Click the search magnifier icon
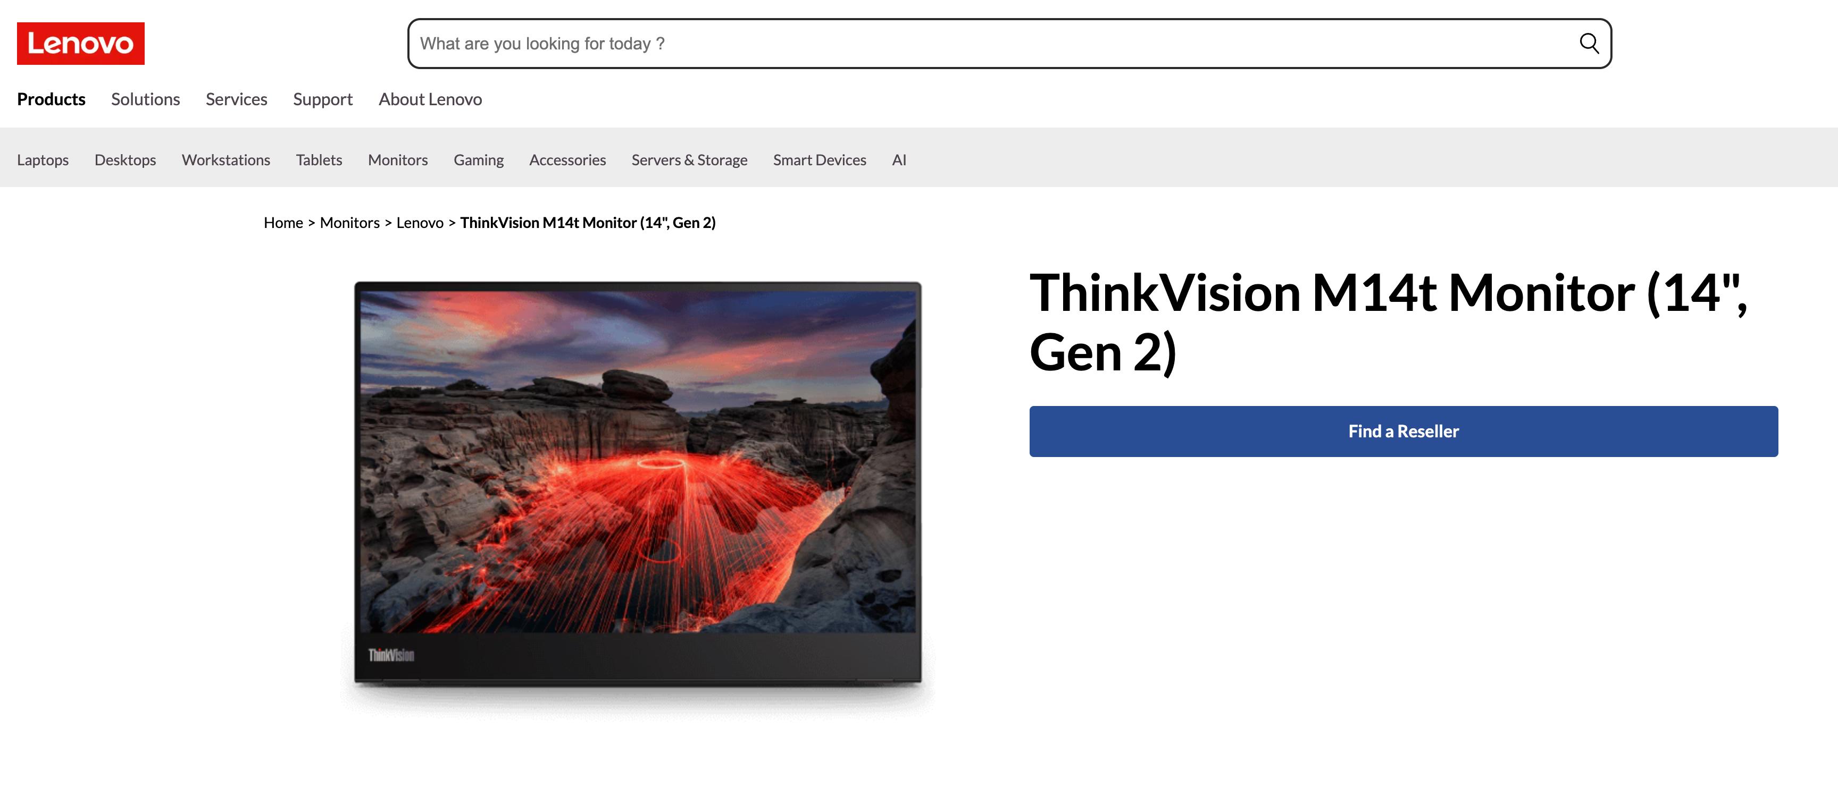 [1589, 44]
